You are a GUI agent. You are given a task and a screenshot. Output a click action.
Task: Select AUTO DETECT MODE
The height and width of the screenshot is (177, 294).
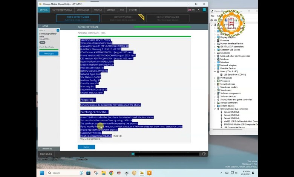(x=78, y=18)
